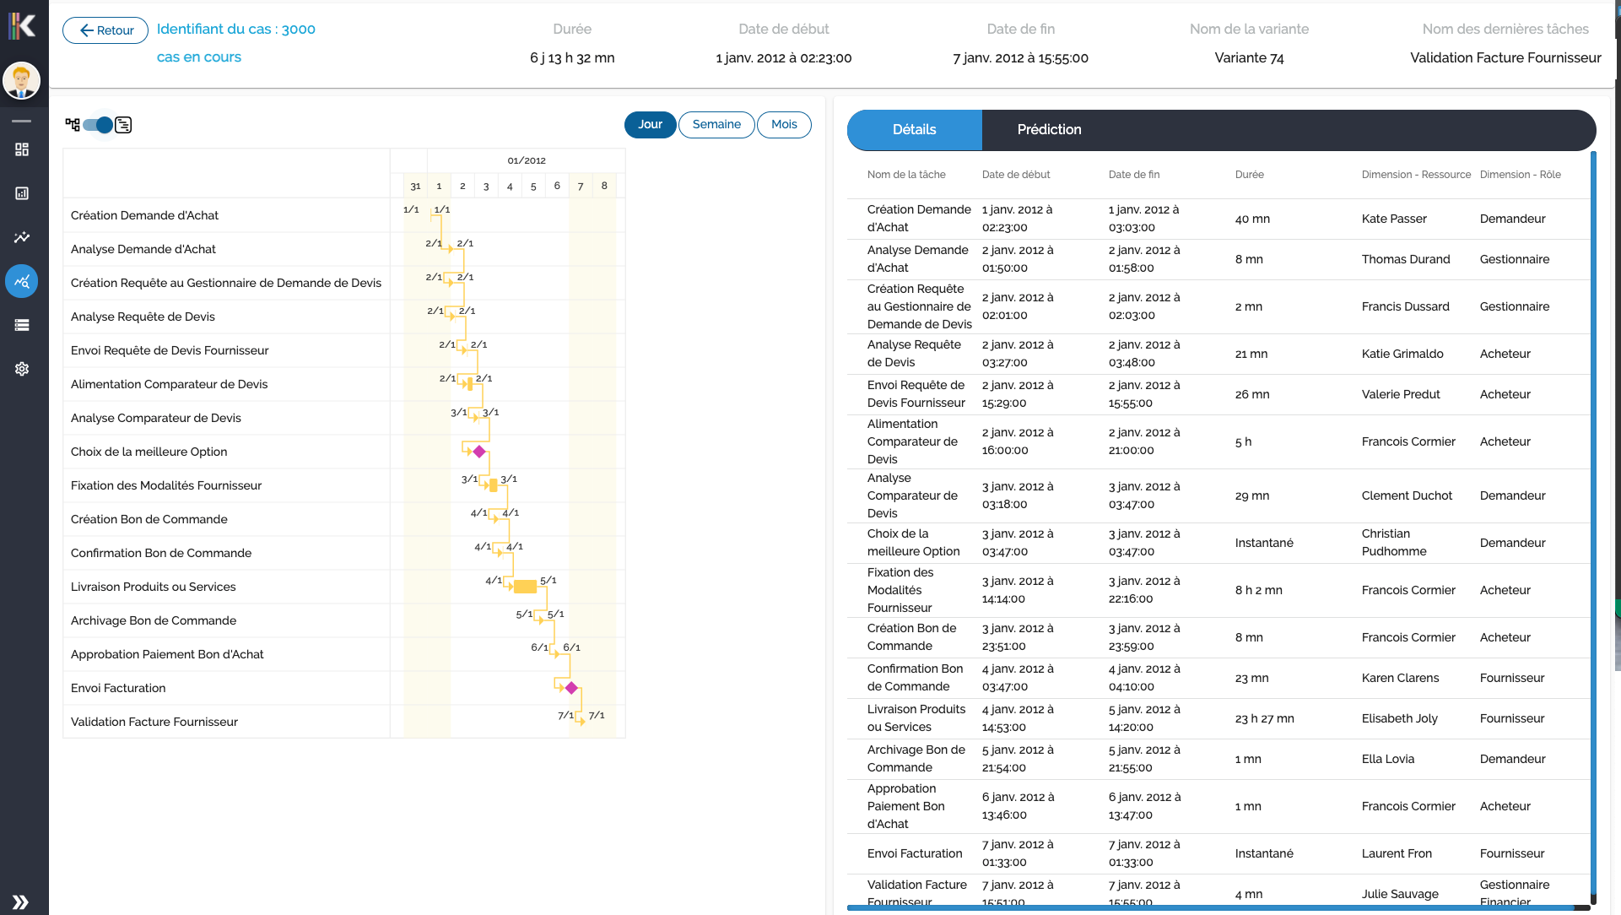Image resolution: width=1621 pixels, height=915 pixels.
Task: Switch timeline scale to Semaine
Action: (x=716, y=124)
